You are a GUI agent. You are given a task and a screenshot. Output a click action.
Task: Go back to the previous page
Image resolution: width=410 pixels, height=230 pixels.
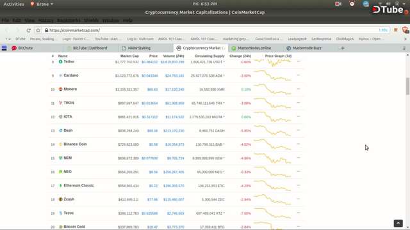[7, 30]
